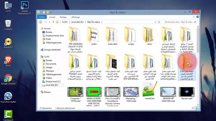Select Render.mp4 video file
Viewport: 216px width, 121px height.
coord(187,93)
